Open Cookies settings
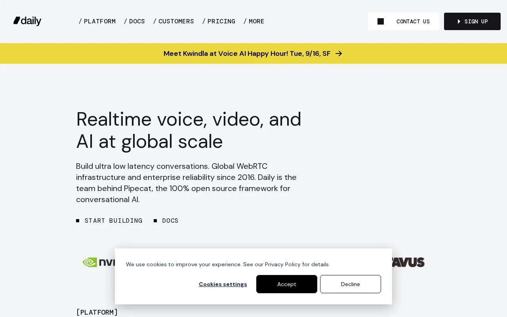This screenshot has width=507, height=317. [223, 284]
